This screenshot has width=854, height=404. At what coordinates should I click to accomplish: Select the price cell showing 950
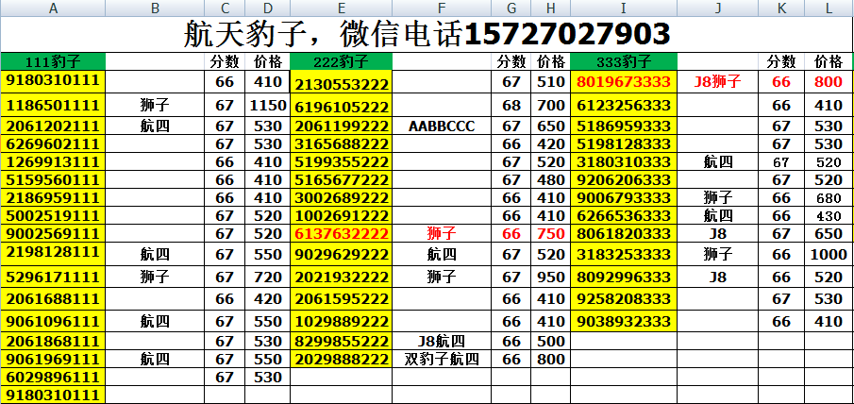coord(551,277)
